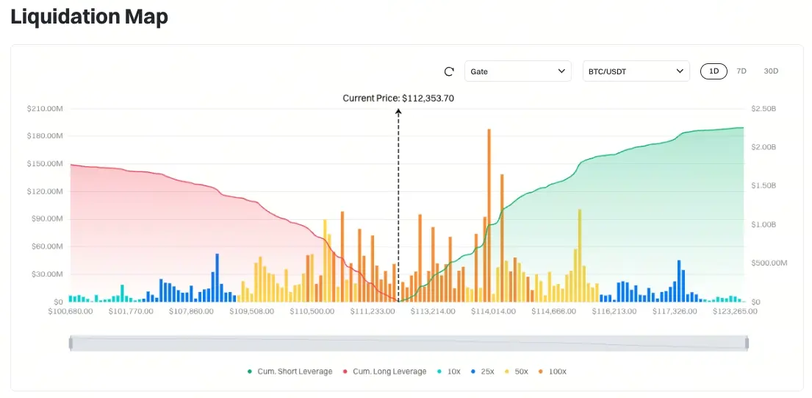
Task: Toggle Cum. Short Leverage legend series
Action: [290, 372]
